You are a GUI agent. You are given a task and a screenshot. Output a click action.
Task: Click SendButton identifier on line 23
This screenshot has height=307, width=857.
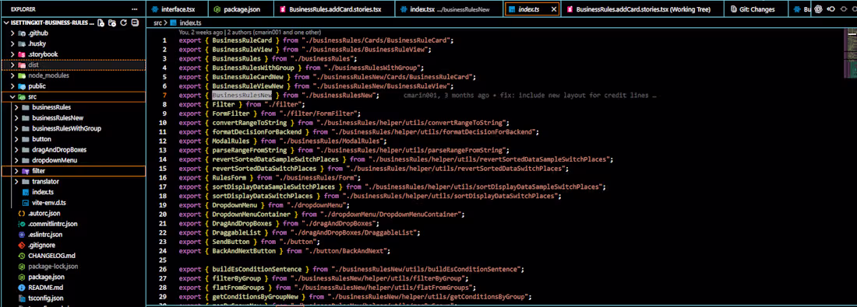tap(231, 242)
